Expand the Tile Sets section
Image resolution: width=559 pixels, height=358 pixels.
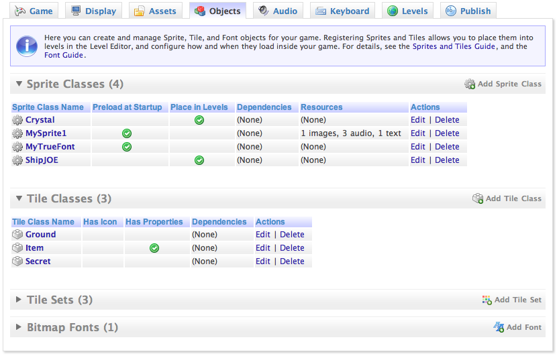19,300
